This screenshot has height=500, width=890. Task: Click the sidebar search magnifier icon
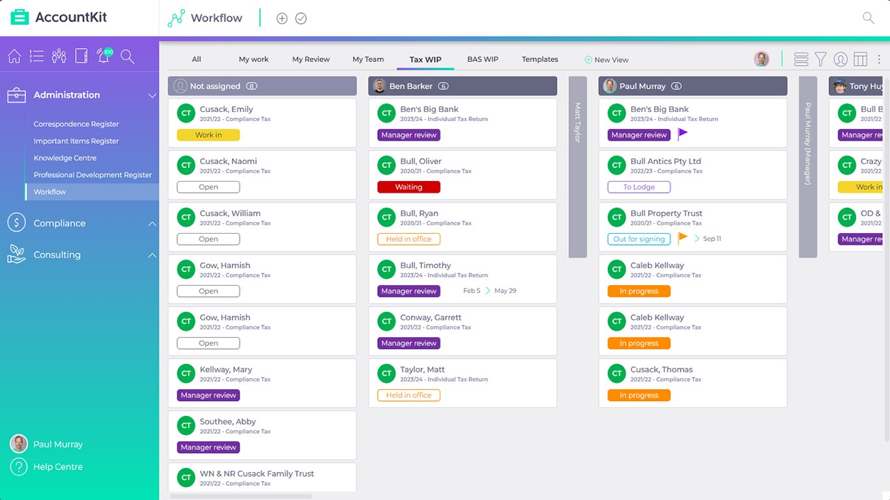pos(128,57)
